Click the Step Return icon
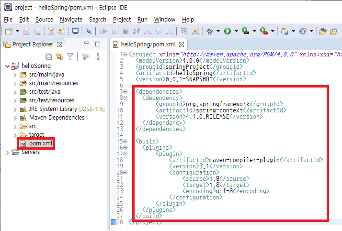Screen dimensions: 342x231 [170, 31]
